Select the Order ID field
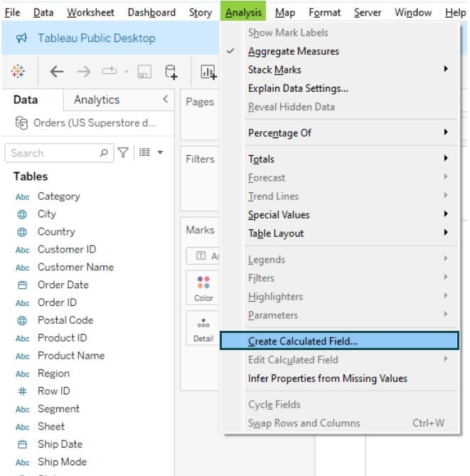470x476 pixels. 57,302
